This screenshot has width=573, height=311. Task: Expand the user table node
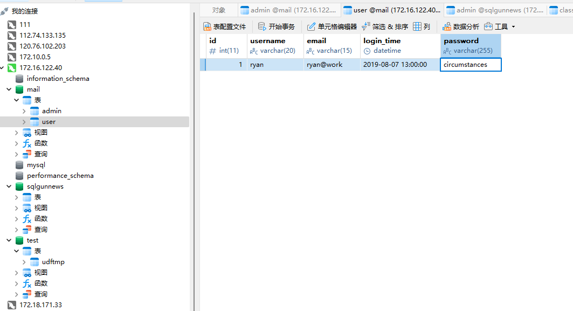click(x=24, y=122)
